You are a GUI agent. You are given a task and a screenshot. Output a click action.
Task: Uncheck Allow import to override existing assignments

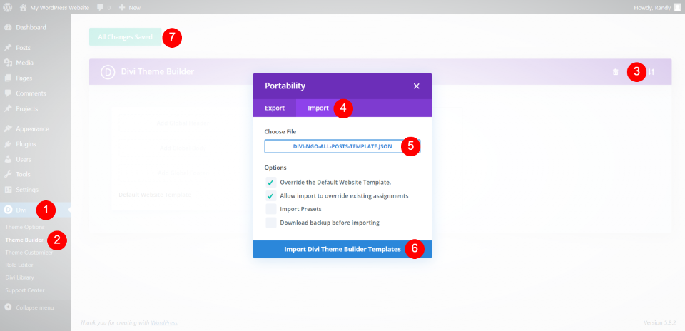271,196
